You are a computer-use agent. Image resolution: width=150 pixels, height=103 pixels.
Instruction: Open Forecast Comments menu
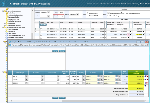pos(93,4)
